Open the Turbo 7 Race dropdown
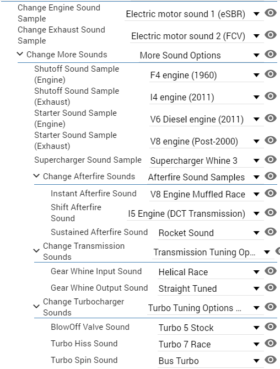280x369 pixels. [x=211, y=345]
